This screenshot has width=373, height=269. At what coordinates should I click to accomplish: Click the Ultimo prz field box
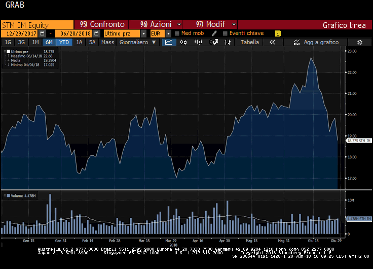click(x=122, y=33)
